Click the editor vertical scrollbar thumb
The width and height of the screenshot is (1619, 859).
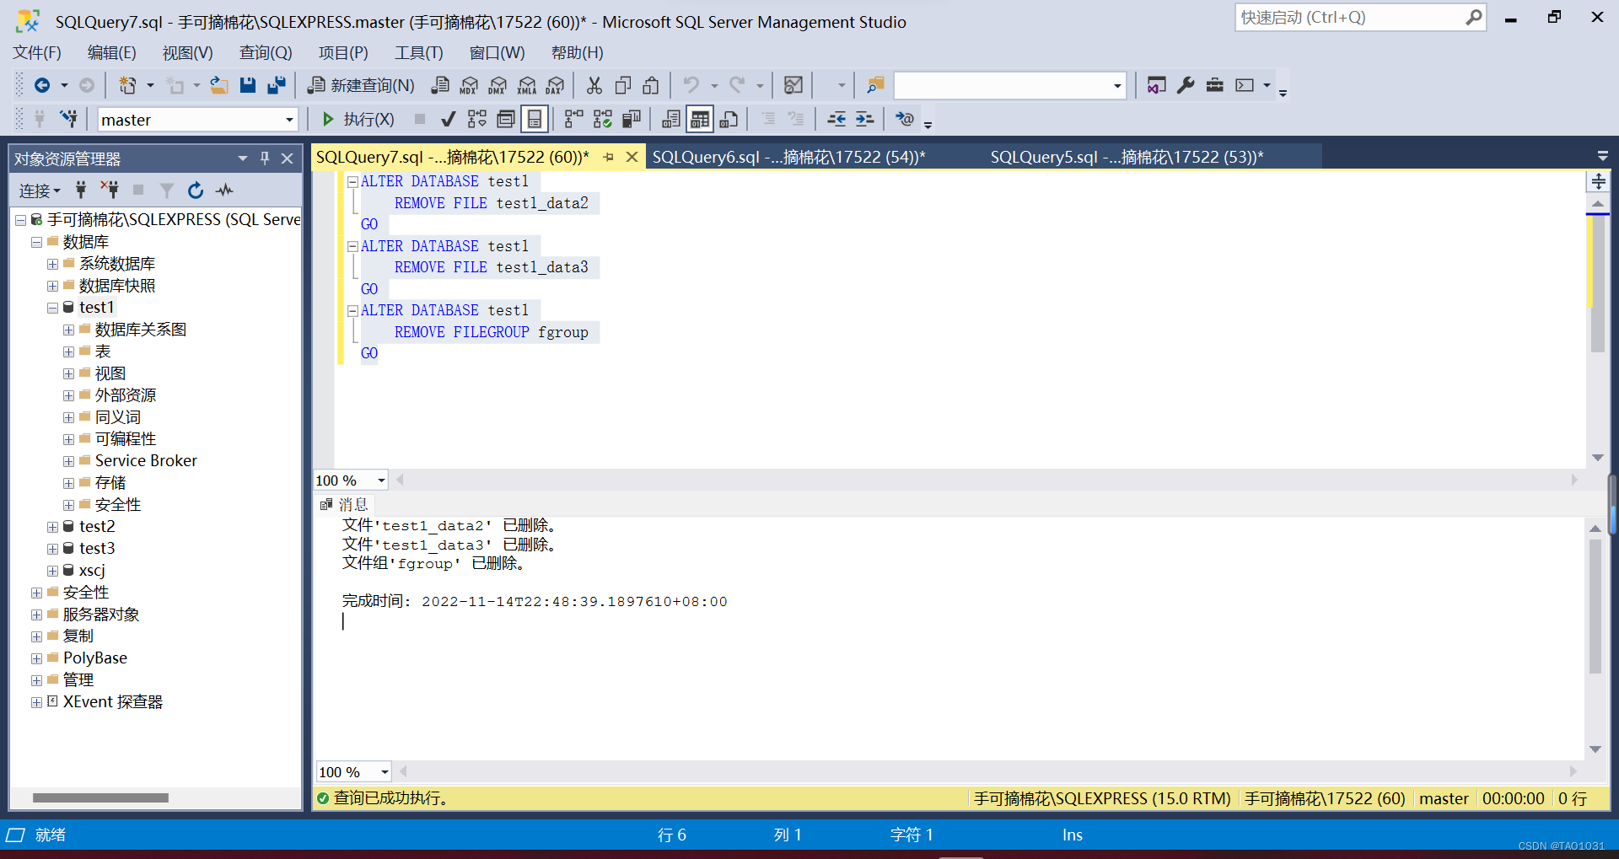point(1598,282)
